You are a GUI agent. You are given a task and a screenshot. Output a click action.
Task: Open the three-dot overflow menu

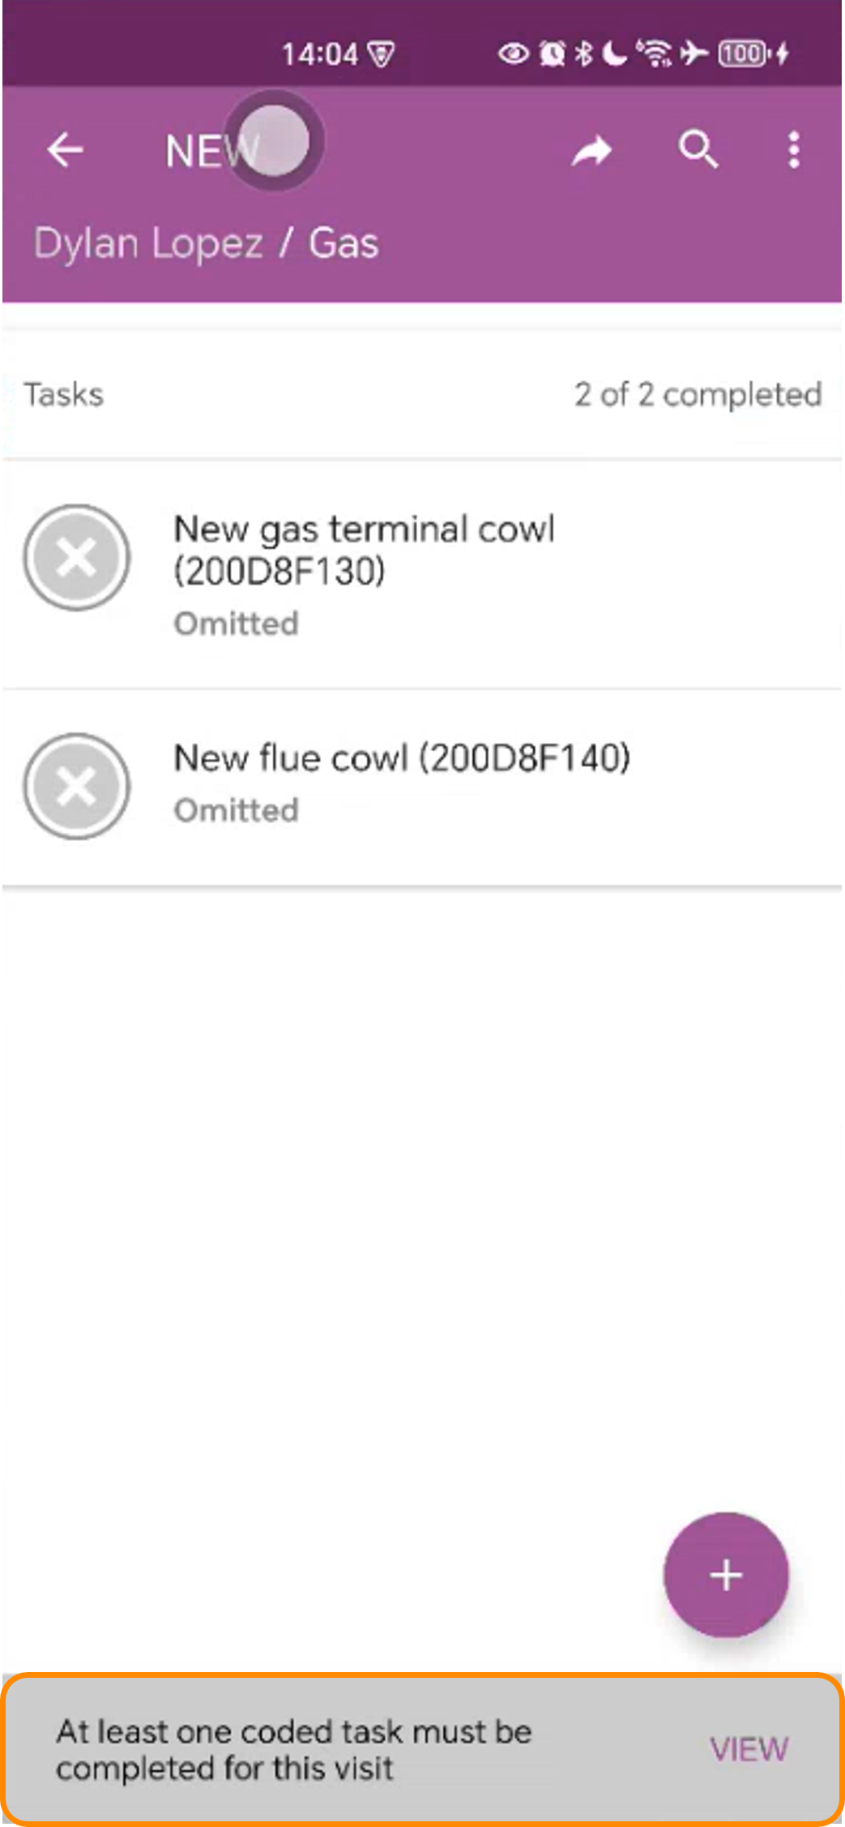coord(794,150)
